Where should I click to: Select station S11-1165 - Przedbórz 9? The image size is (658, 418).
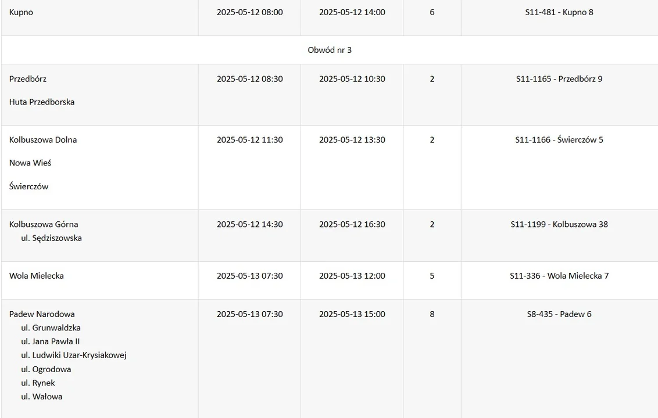[x=559, y=79]
